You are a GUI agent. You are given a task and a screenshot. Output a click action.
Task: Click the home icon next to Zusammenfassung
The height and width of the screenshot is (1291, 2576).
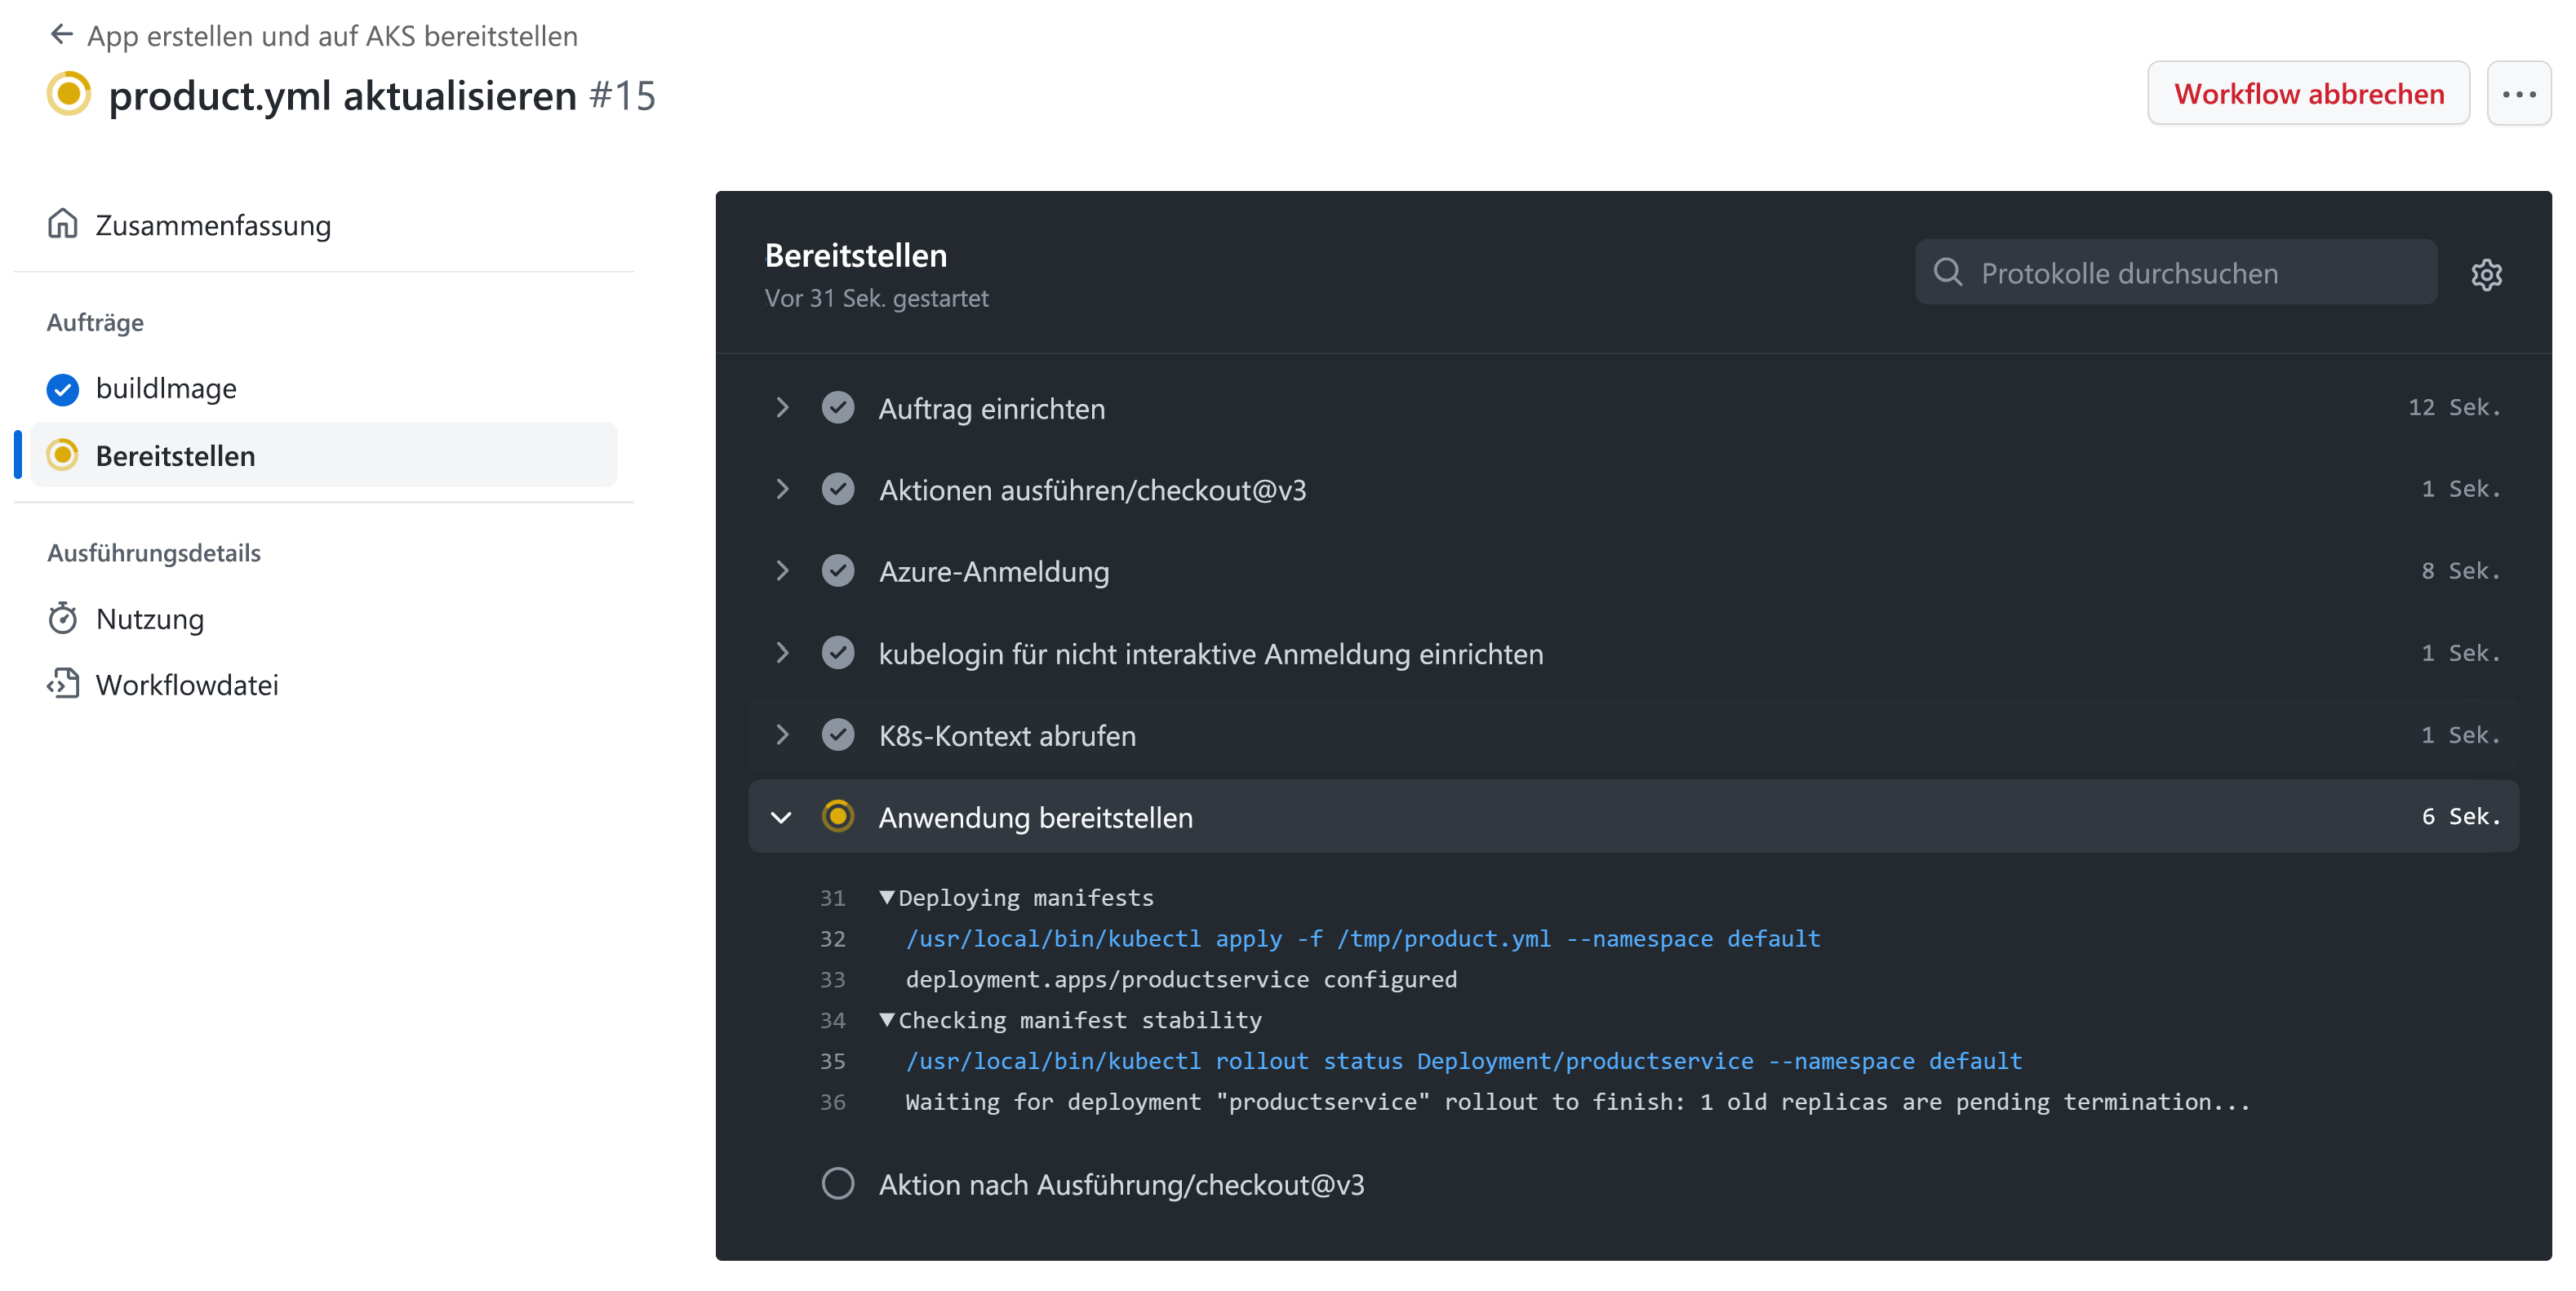(62, 224)
